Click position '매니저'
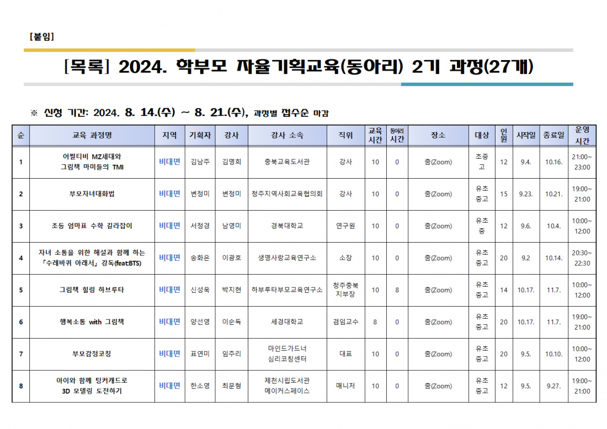This screenshot has width=607, height=429. (345, 386)
